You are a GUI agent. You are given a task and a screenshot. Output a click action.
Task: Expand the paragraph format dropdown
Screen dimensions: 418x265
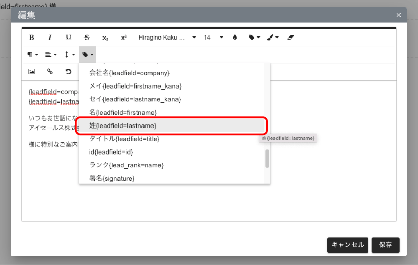pyautogui.click(x=33, y=55)
